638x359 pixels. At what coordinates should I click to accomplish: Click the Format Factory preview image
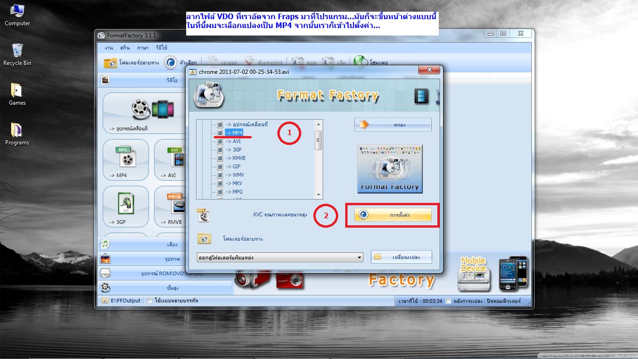click(x=390, y=169)
